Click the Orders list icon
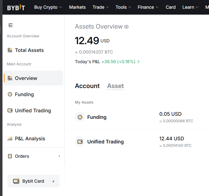 [x=10, y=156]
